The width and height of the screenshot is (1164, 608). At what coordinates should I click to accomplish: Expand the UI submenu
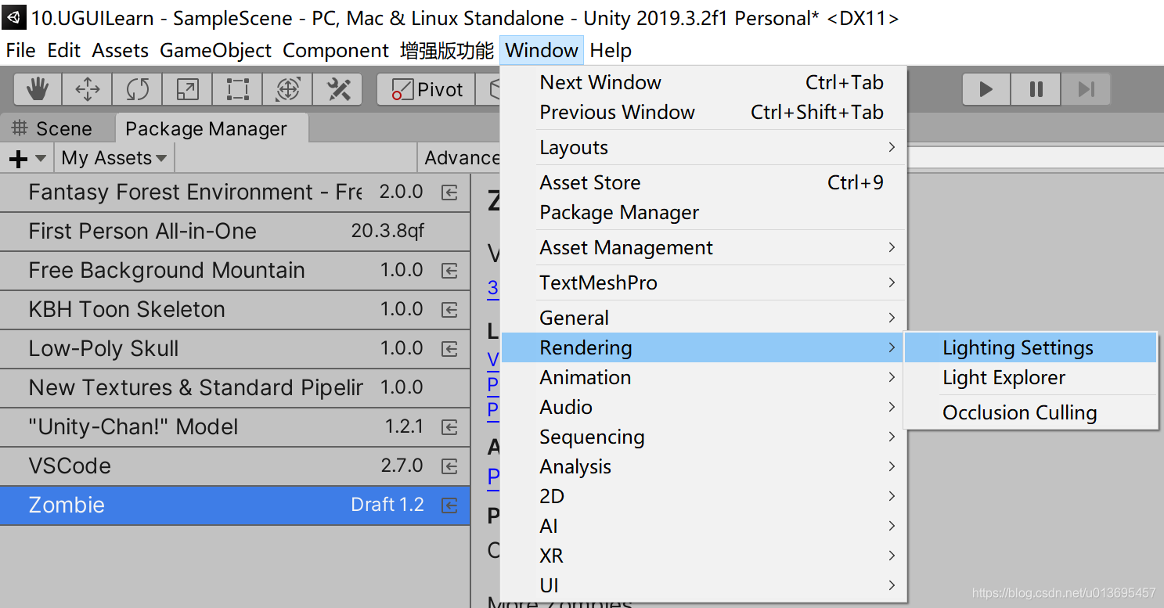click(703, 585)
